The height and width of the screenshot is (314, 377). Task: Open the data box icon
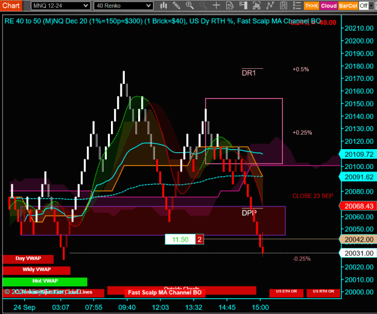pos(230,5)
